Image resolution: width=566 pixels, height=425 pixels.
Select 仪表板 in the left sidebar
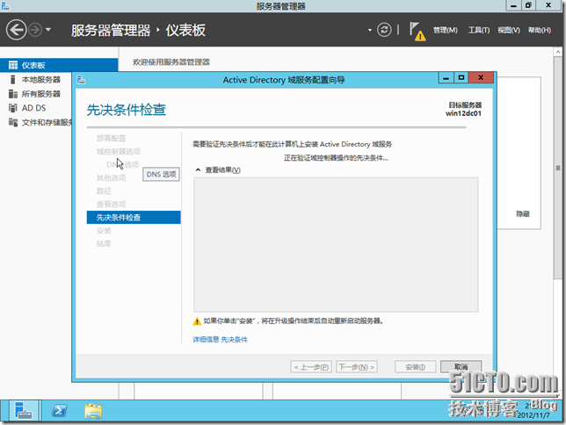click(x=59, y=65)
